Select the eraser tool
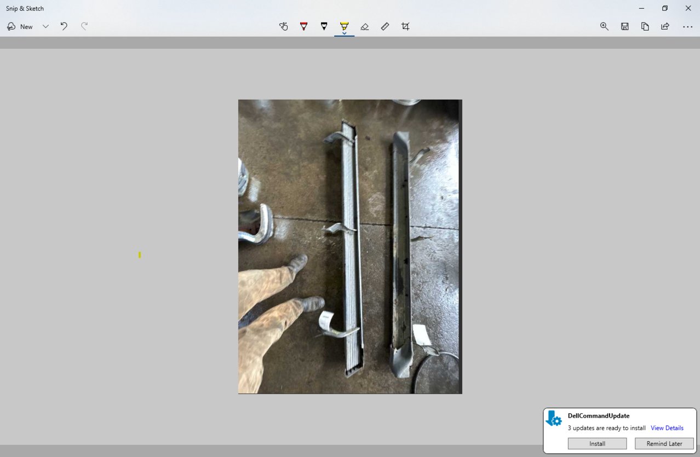 pos(365,26)
